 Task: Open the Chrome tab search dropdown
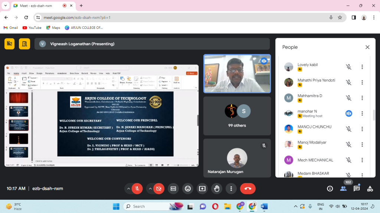click(6, 6)
